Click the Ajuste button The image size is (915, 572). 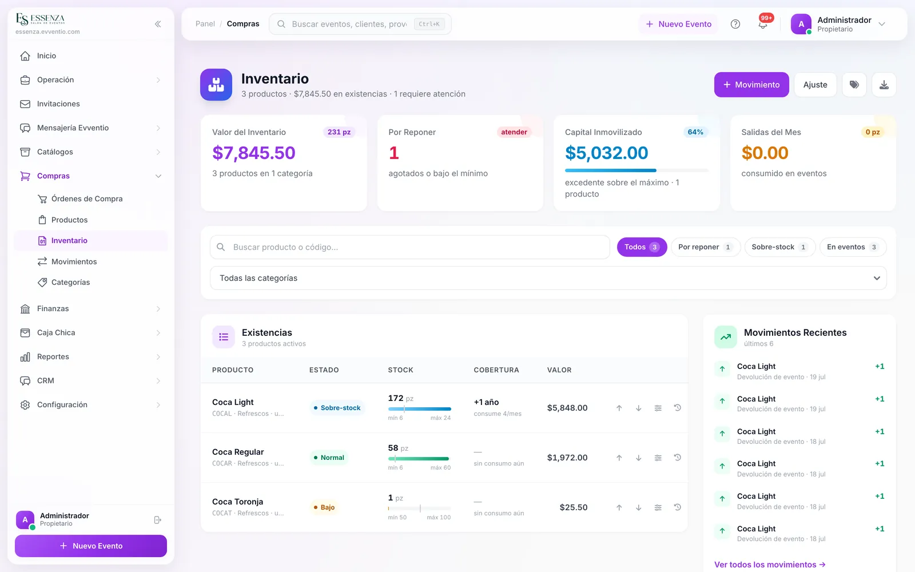[x=815, y=85]
